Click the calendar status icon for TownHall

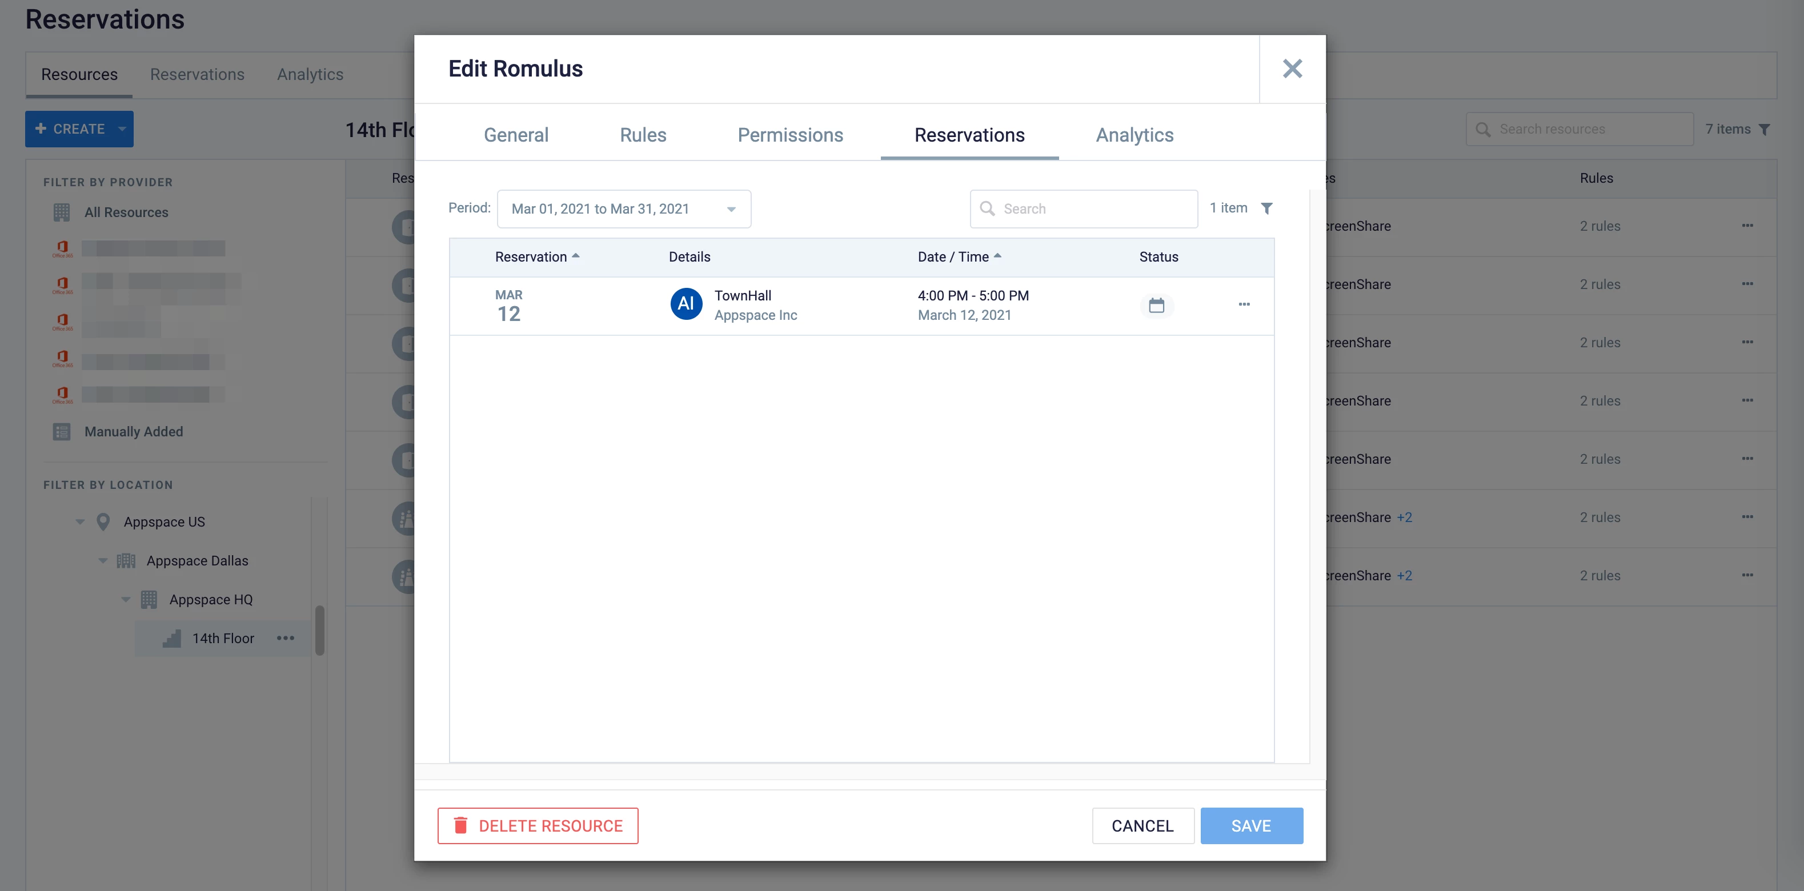click(x=1156, y=306)
